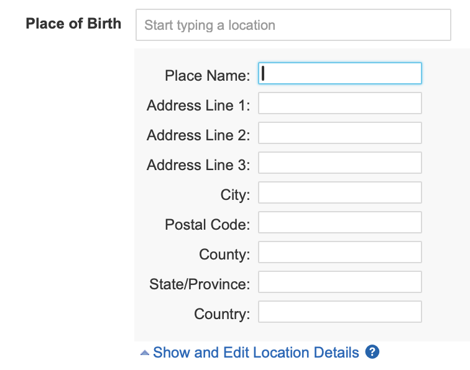The width and height of the screenshot is (470, 370).
Task: Click the City text field
Action: (340, 192)
